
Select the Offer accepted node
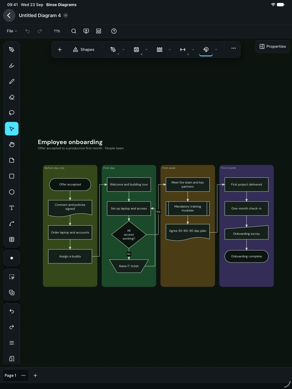(x=70, y=184)
